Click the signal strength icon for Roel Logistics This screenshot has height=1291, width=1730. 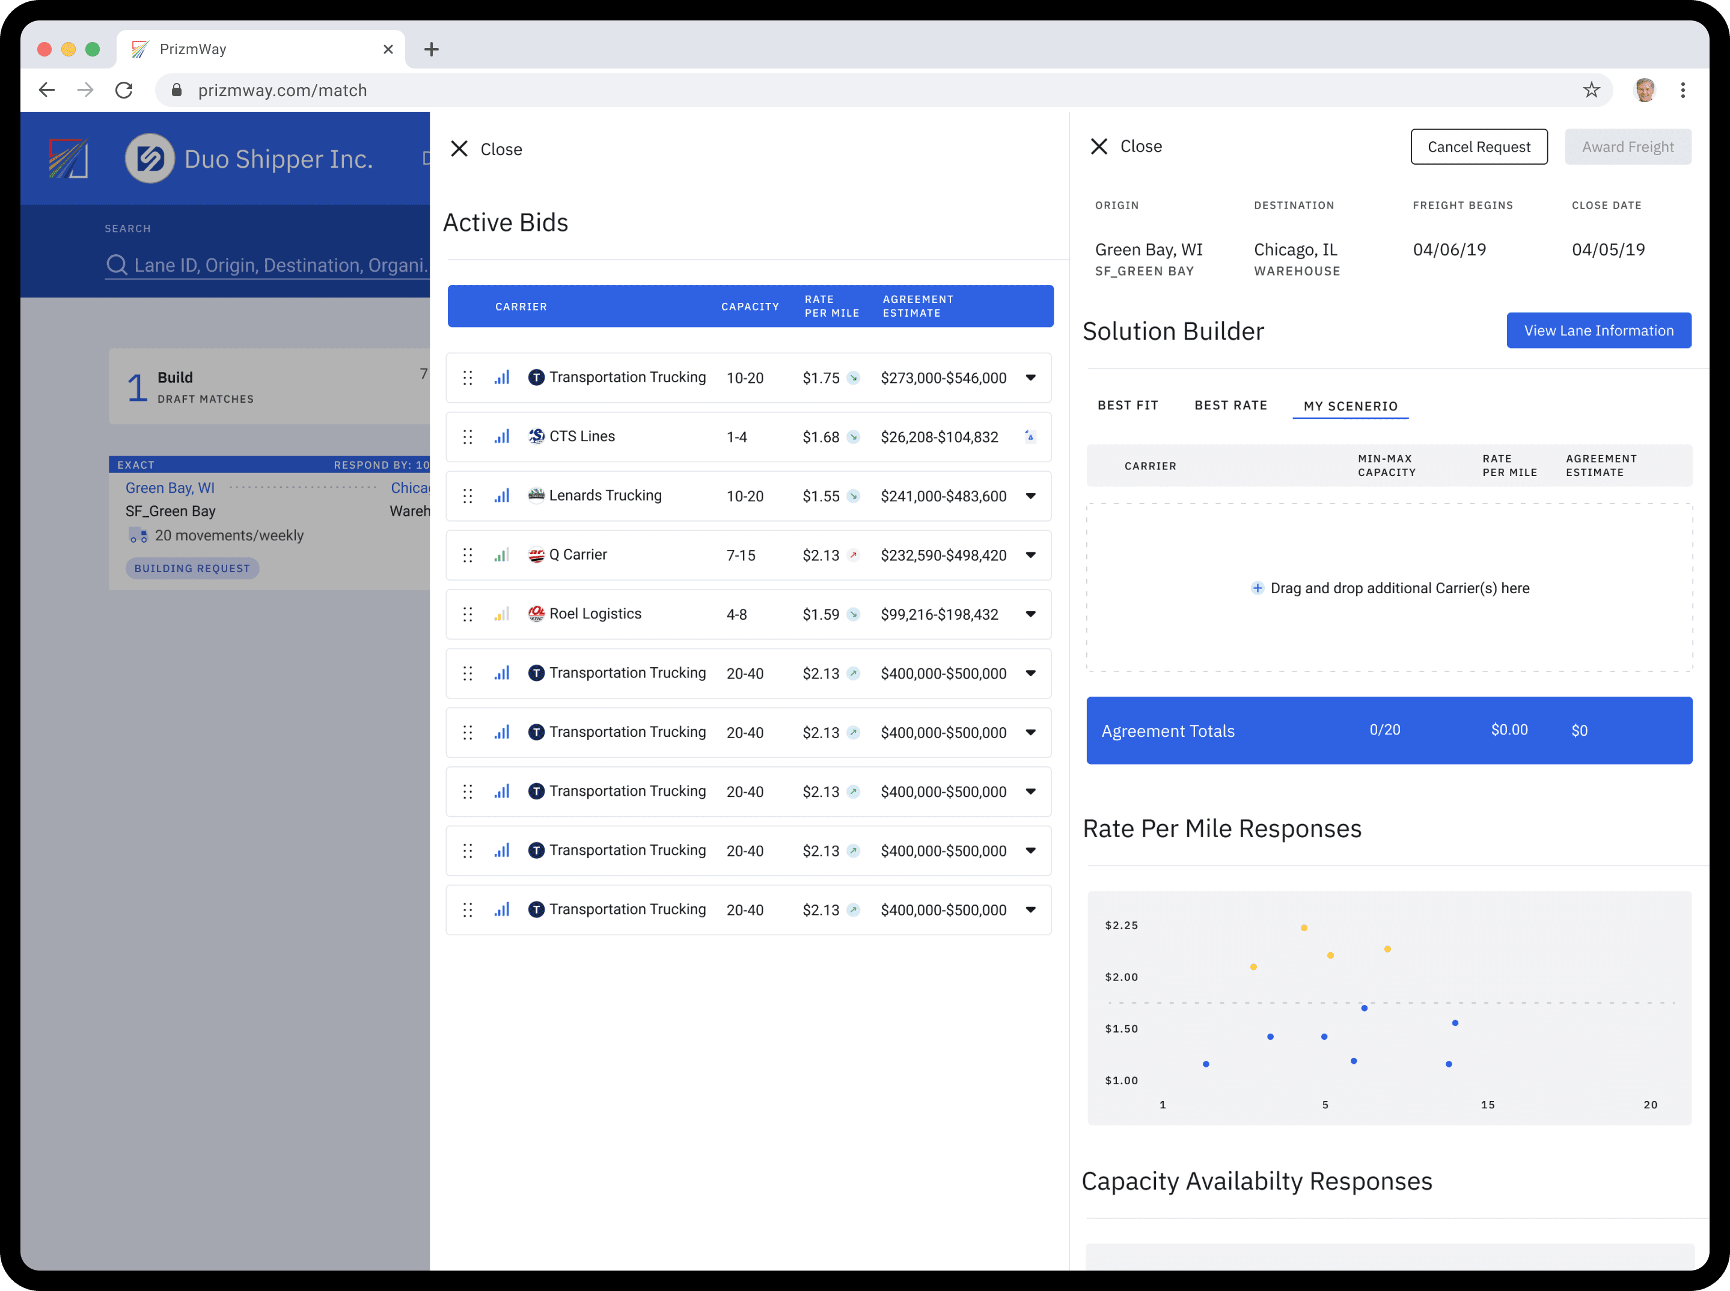tap(502, 613)
